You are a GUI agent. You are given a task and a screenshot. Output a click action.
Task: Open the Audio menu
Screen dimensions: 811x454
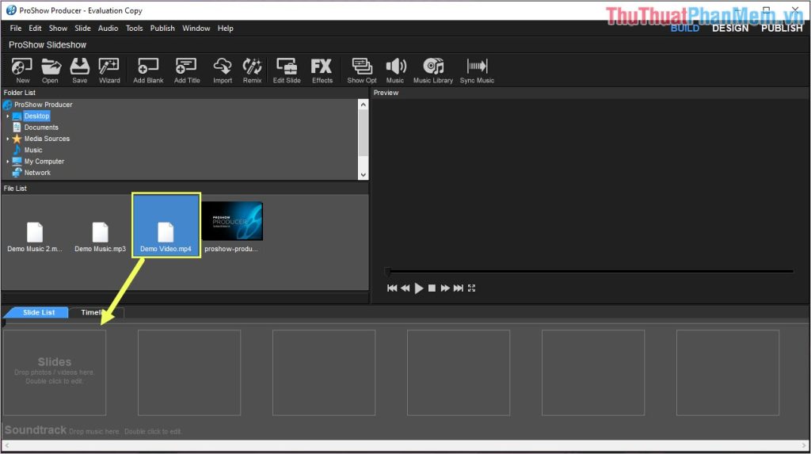(108, 28)
